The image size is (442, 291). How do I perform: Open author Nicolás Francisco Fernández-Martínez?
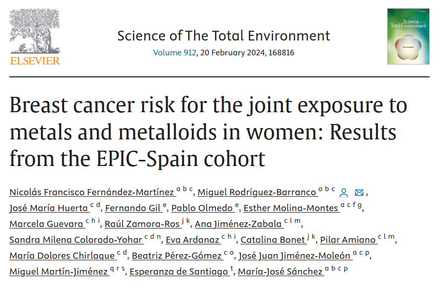click(92, 193)
